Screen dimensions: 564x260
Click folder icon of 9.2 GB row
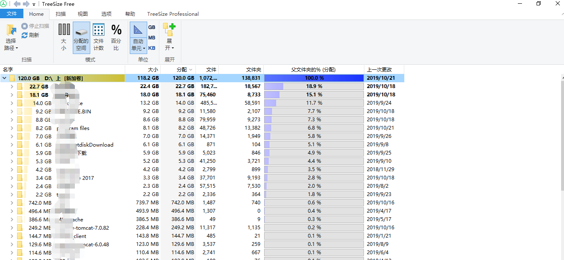[20, 111]
